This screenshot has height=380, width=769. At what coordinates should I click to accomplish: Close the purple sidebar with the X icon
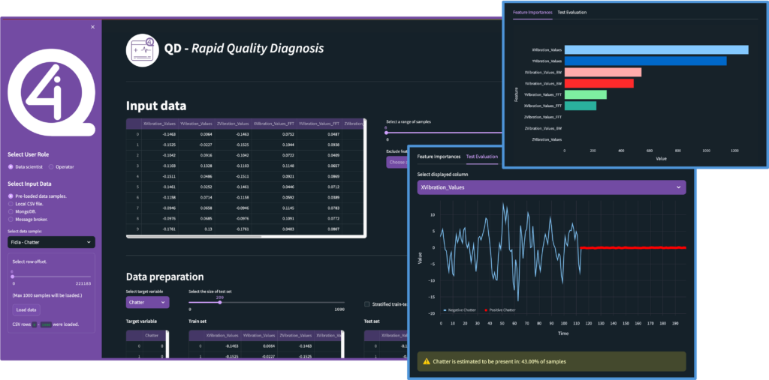tap(92, 27)
